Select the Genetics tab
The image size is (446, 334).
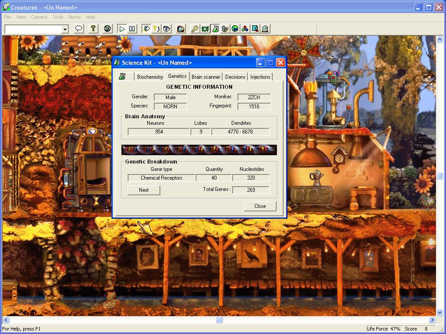click(x=177, y=76)
